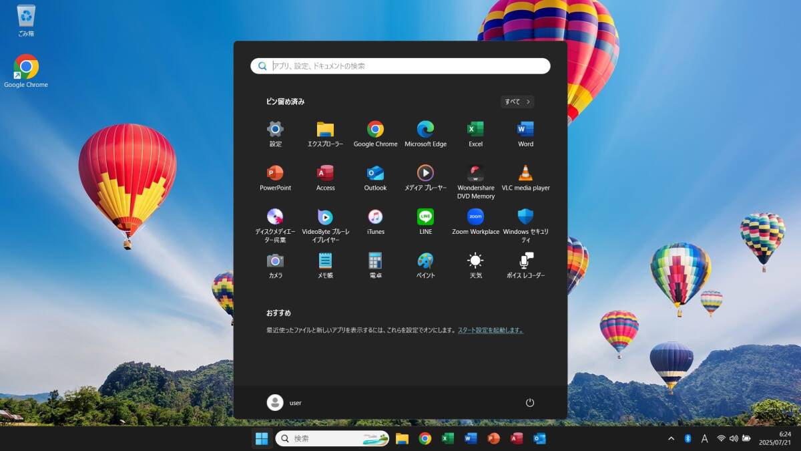The height and width of the screenshot is (451, 801).
Task: Click the Windows Start button on taskbar
Action: tap(262, 438)
